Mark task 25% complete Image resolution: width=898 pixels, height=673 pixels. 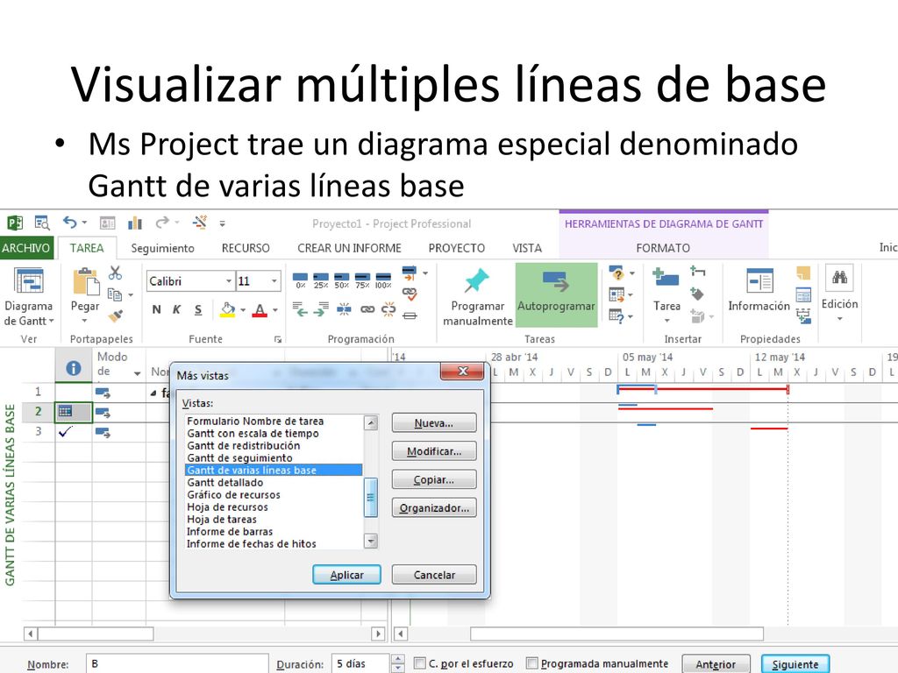pos(321,280)
